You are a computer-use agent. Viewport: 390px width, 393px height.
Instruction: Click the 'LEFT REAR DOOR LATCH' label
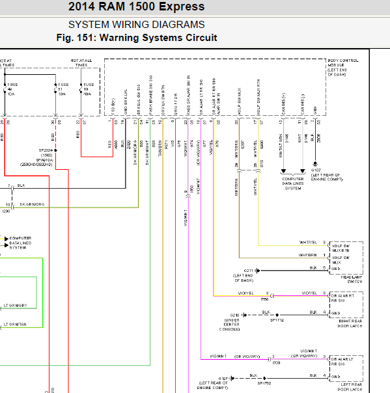tap(350, 386)
